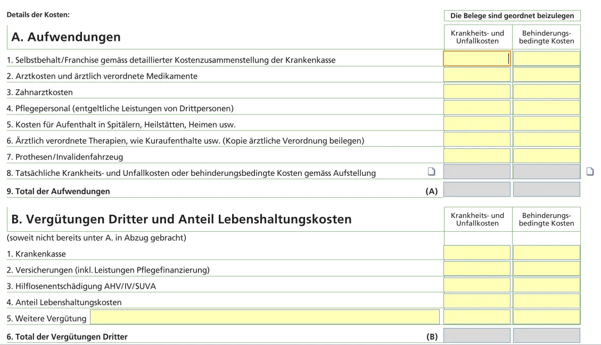Image resolution: width=601 pixels, height=345 pixels.
Task: Click the Spitäler/Heime Behinderungskosten input field
Action: pos(546,123)
